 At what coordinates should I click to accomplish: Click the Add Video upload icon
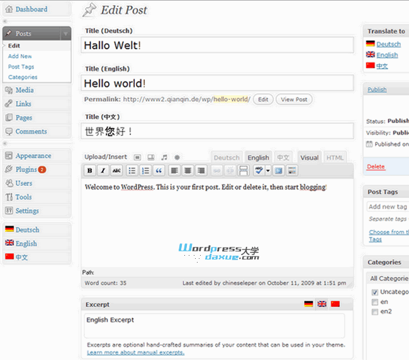(x=151, y=157)
